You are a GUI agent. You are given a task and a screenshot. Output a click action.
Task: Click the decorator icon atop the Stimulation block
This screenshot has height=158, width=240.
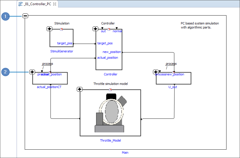coord(61,29)
